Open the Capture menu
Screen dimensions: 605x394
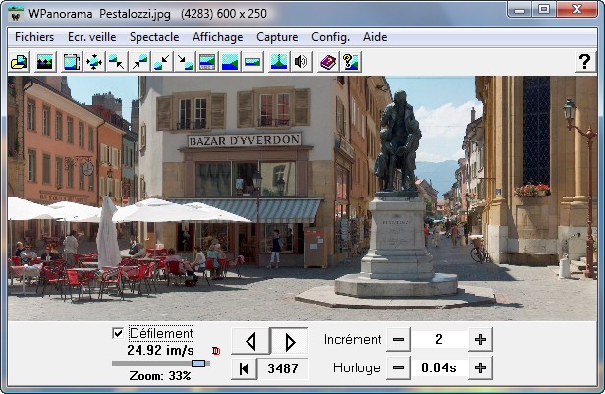[277, 37]
